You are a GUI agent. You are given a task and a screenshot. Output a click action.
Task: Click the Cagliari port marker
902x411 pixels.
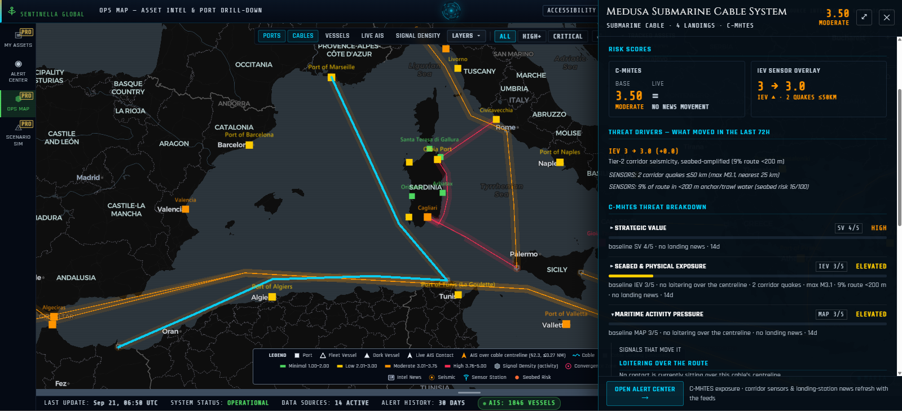click(x=428, y=217)
